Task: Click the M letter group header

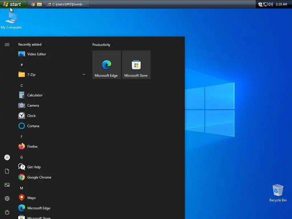Action: 22,188
